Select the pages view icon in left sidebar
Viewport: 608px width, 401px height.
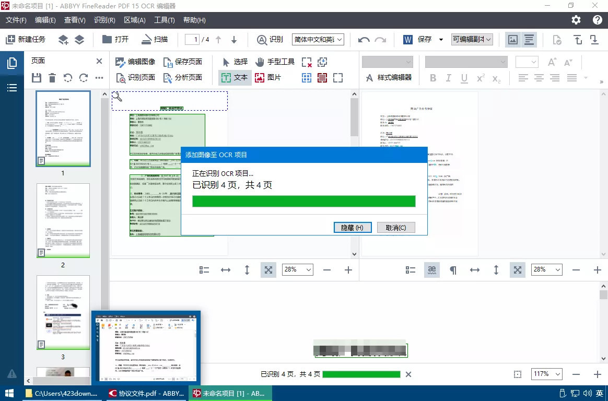[12, 64]
